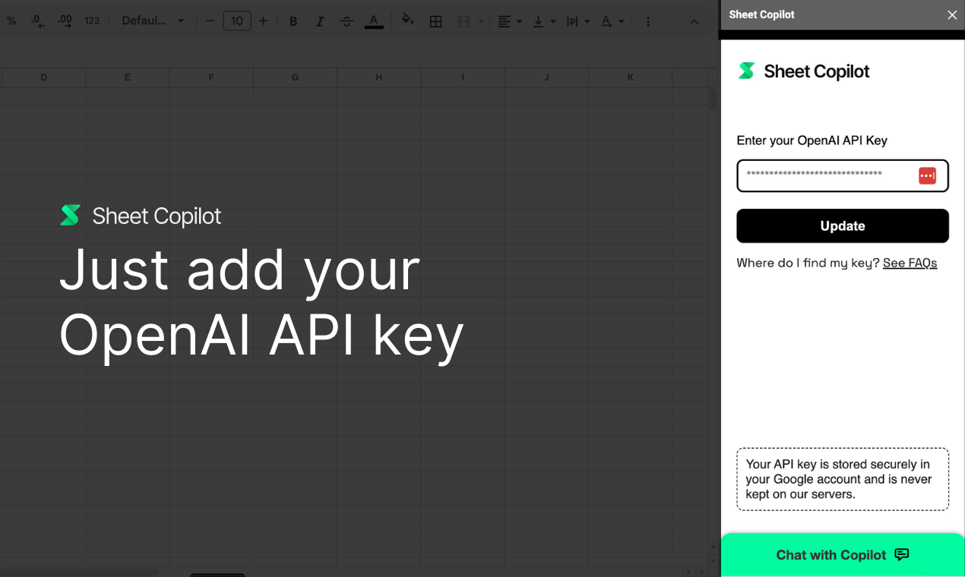The width and height of the screenshot is (965, 577).
Task: Decrease font size with minus
Action: tap(210, 21)
